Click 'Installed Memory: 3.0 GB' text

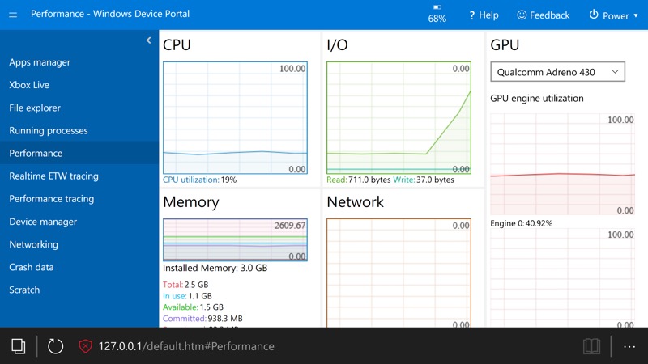point(215,268)
